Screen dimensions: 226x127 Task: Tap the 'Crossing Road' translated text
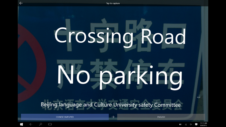click(120, 36)
